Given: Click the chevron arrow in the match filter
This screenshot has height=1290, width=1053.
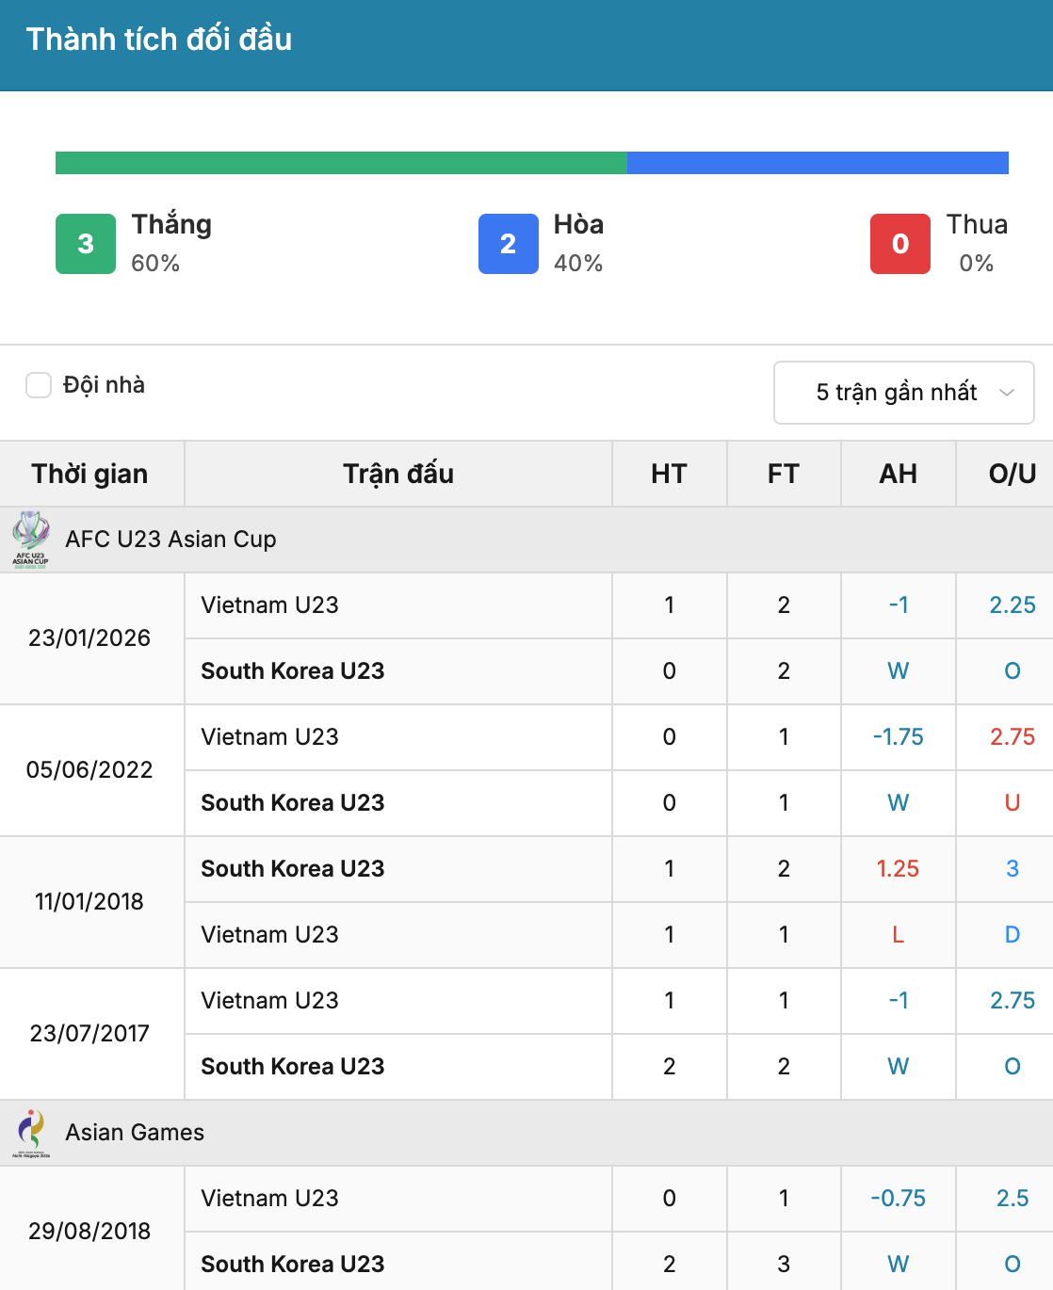Looking at the screenshot, I should coord(1007,393).
